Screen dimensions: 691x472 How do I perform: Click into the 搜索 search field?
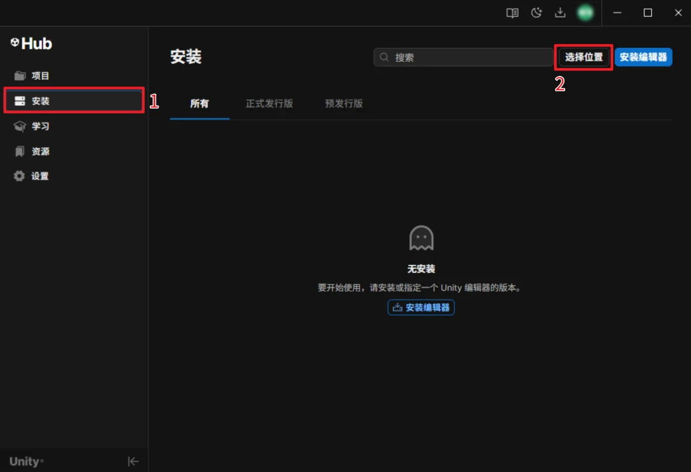463,57
